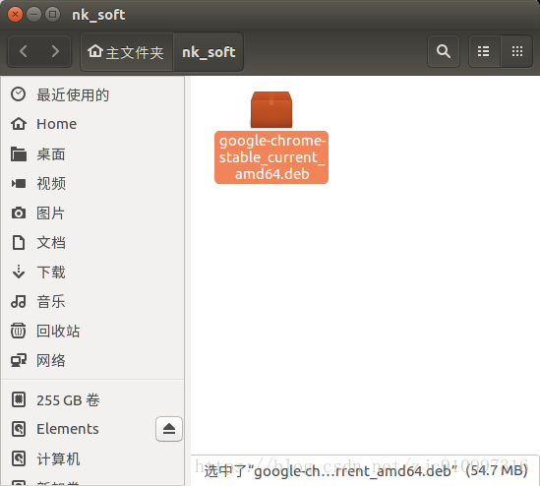Go forward with the right arrow button
Viewport: 540px width, 486px height.
(x=55, y=52)
